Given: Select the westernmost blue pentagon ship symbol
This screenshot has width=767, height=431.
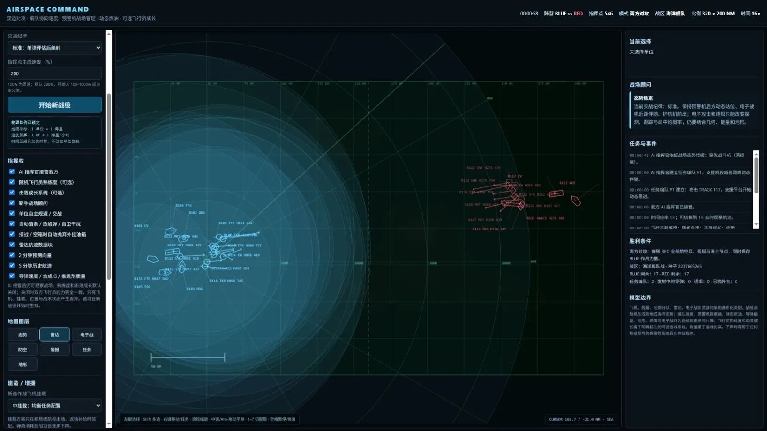Looking at the screenshot, I should coord(153,259).
